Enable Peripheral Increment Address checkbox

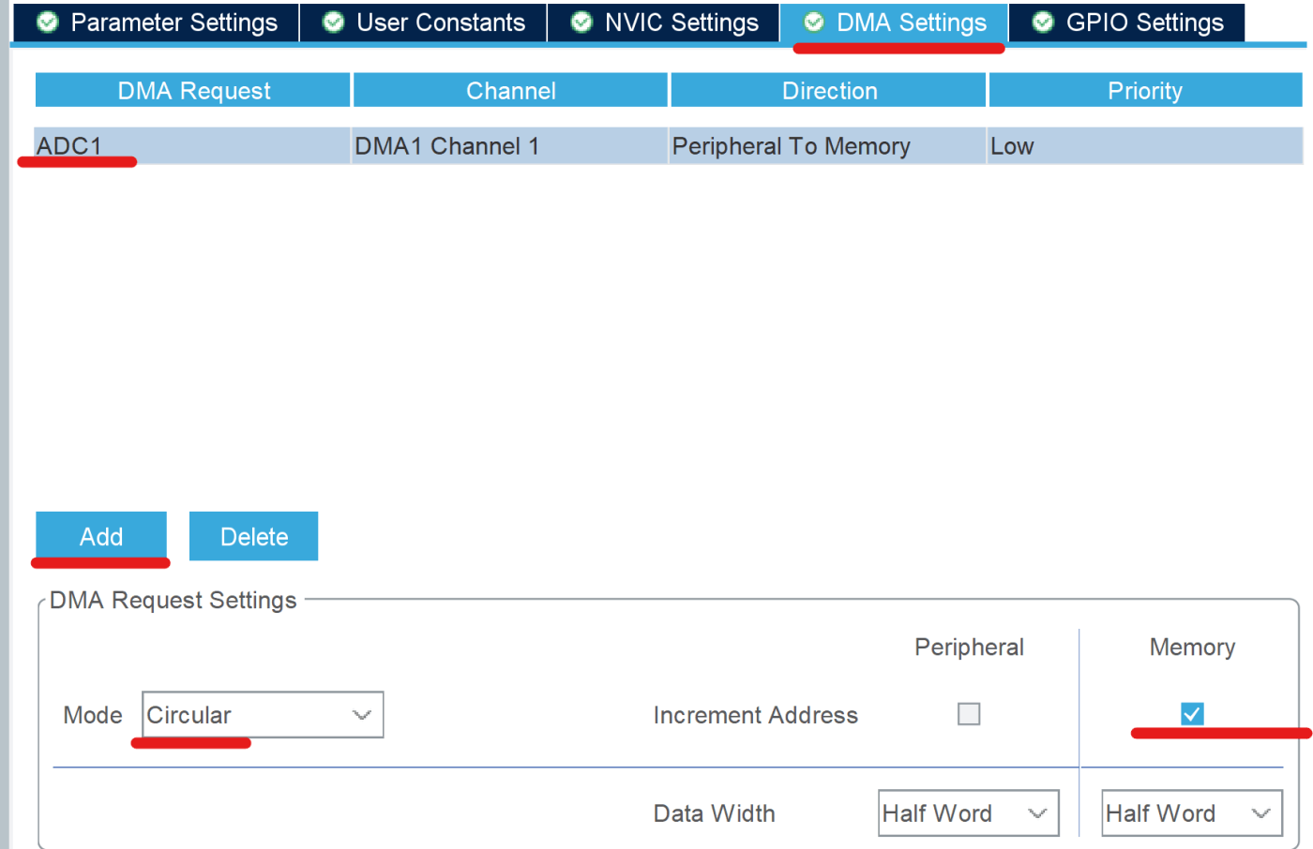click(x=968, y=714)
